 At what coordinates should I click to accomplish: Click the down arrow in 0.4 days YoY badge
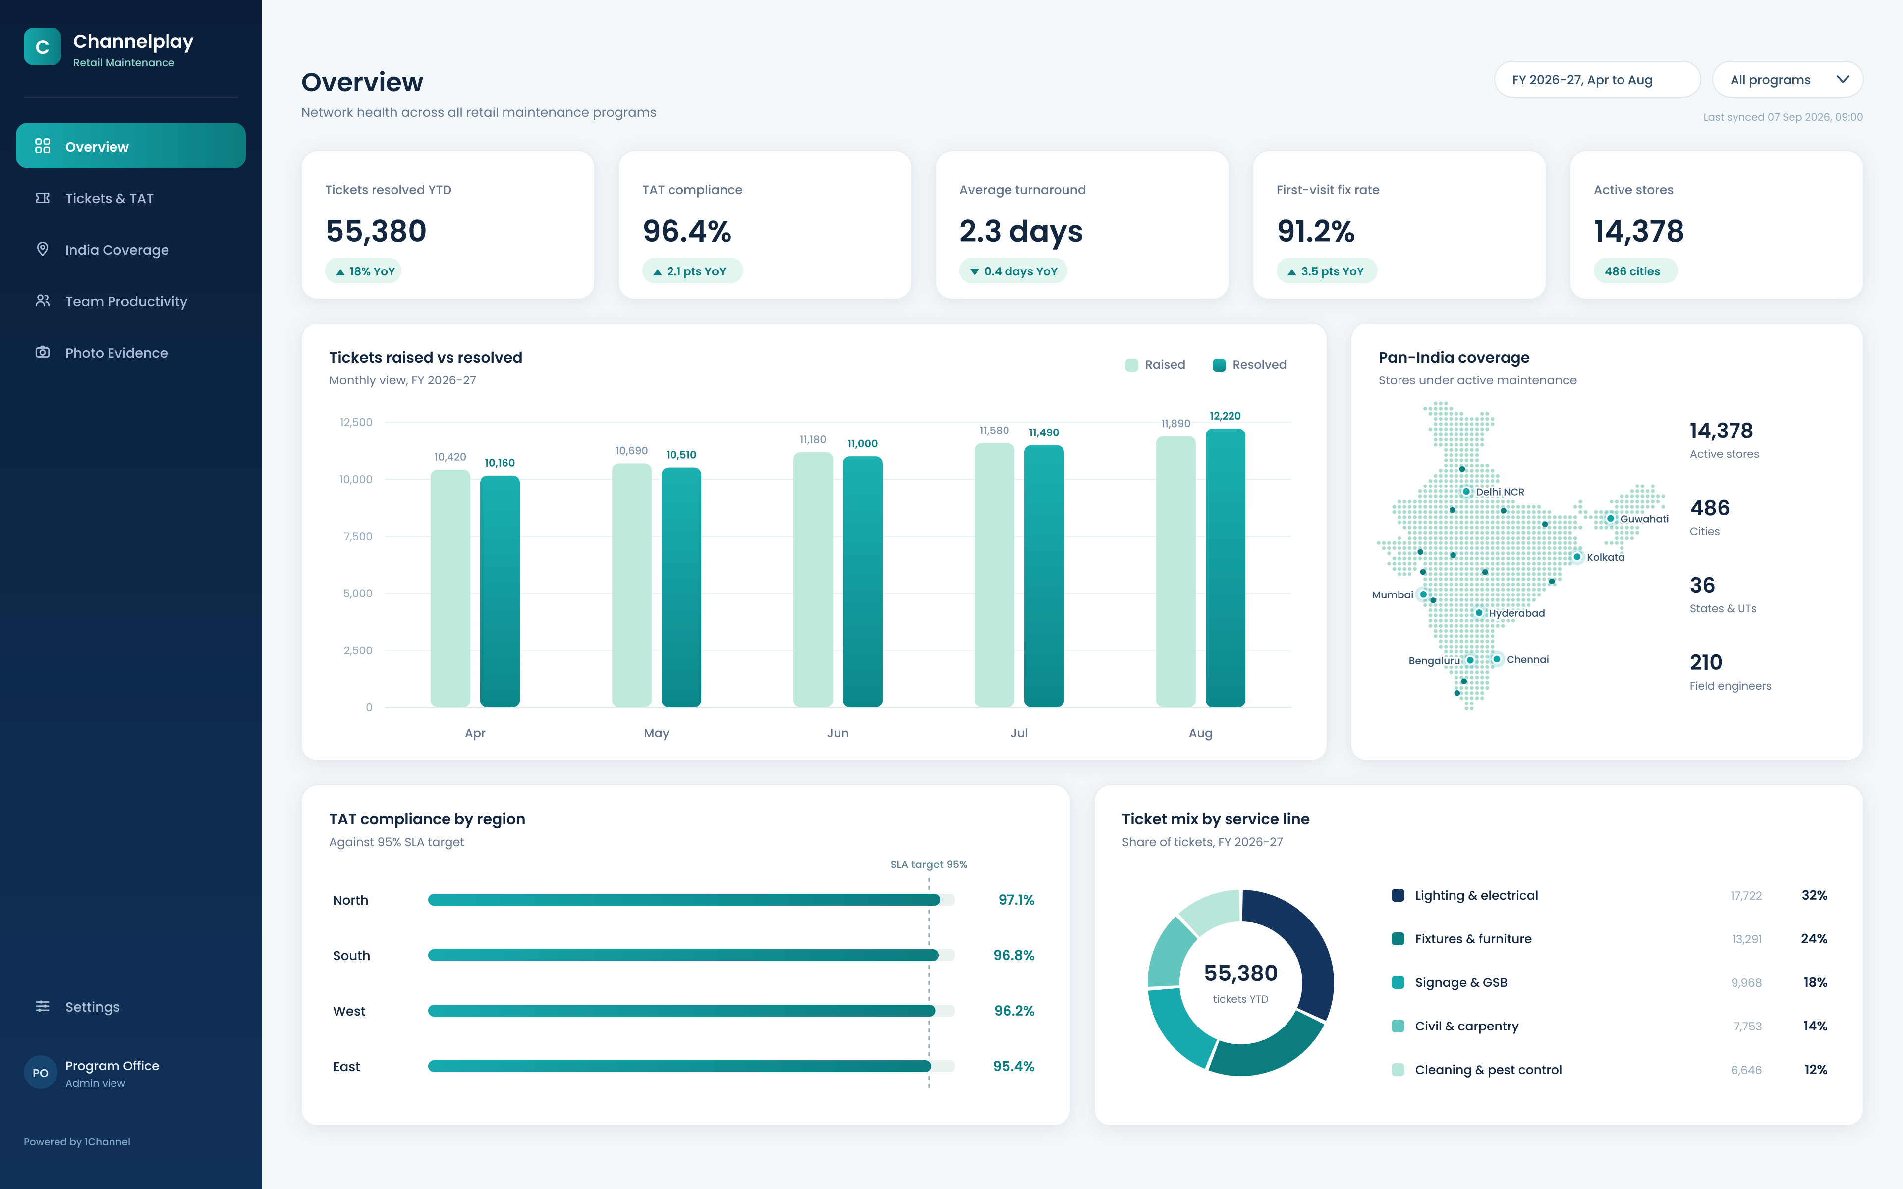point(975,272)
